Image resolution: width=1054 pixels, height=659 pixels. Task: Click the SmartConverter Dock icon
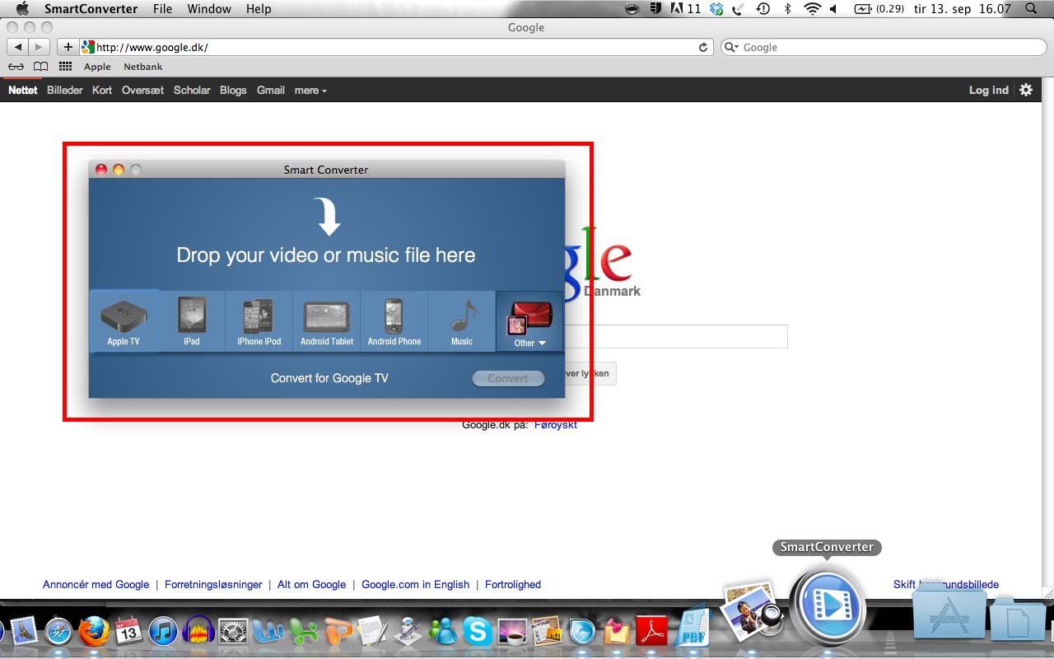(x=827, y=606)
